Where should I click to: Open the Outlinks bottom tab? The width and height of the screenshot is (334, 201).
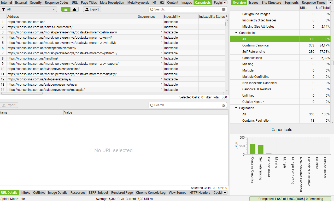[39, 193]
